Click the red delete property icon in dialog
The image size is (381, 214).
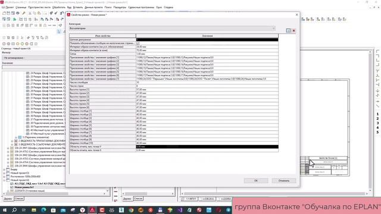coord(293,30)
